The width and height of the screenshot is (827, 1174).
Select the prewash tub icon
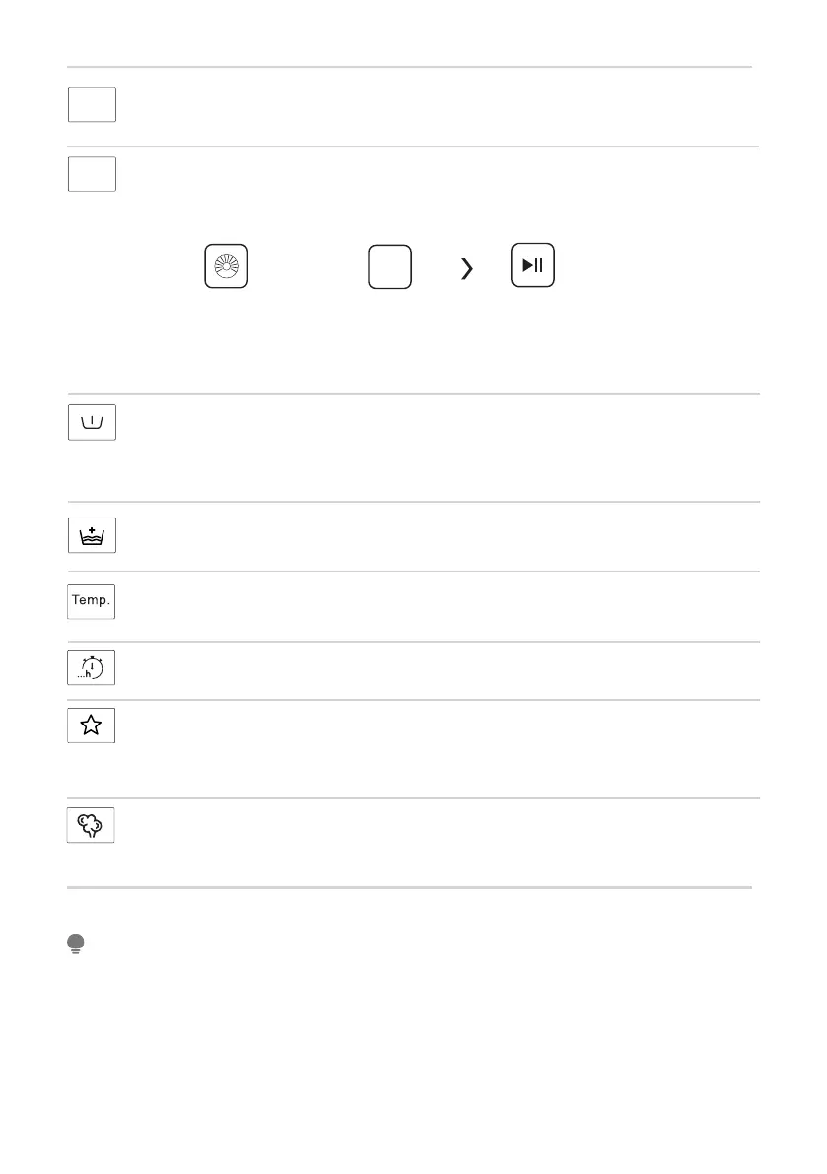pyautogui.click(x=92, y=422)
